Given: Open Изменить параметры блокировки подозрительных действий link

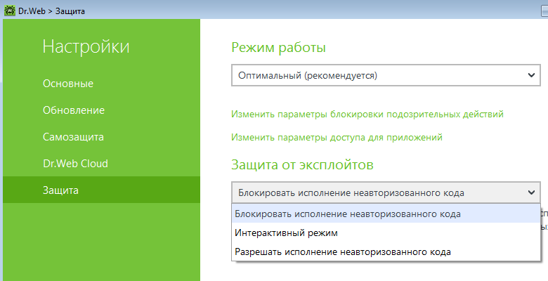Looking at the screenshot, I should 367,115.
